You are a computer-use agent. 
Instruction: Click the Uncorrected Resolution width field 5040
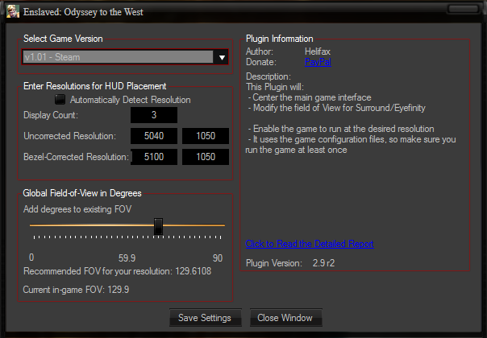[154, 136]
